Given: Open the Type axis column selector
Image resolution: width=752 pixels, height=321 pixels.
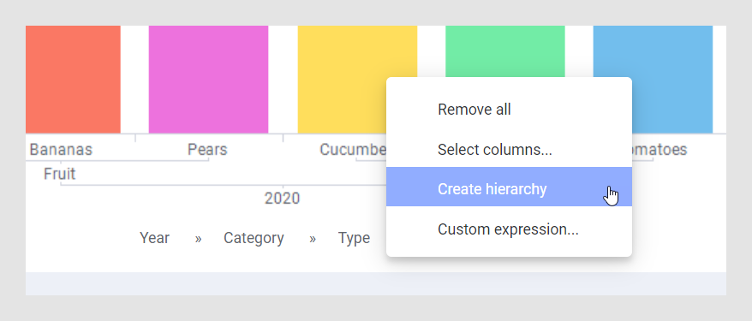Looking at the screenshot, I should [354, 238].
